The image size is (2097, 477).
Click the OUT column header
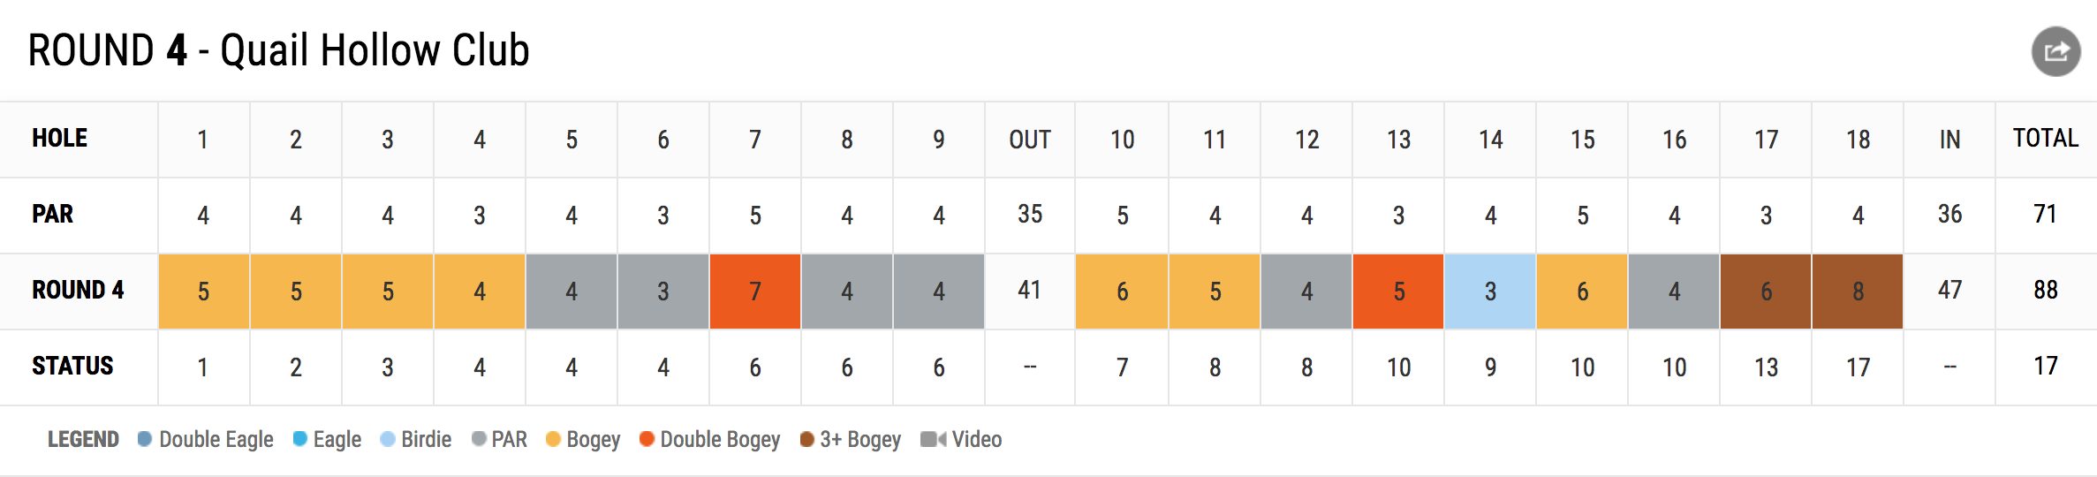pos(1030,140)
